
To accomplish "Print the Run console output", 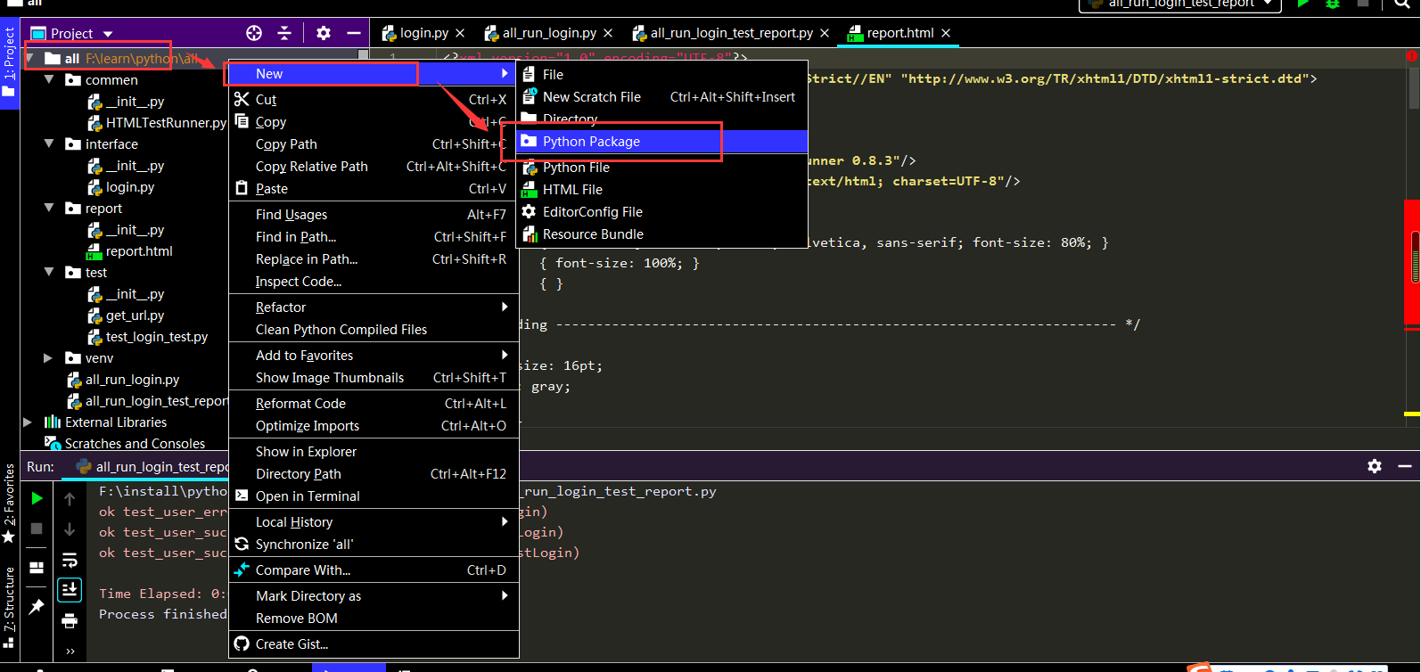I will click(70, 620).
